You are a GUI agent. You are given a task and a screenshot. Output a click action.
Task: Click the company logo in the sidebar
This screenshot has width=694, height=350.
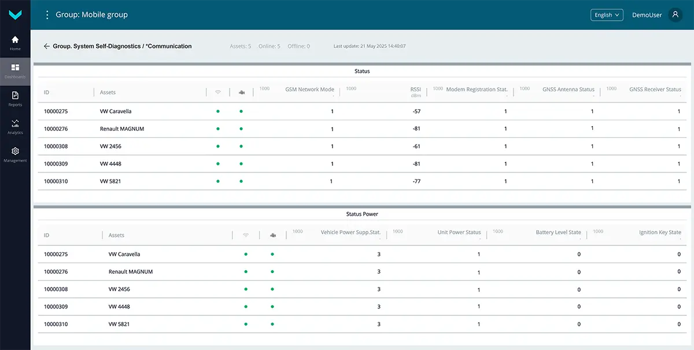15,15
